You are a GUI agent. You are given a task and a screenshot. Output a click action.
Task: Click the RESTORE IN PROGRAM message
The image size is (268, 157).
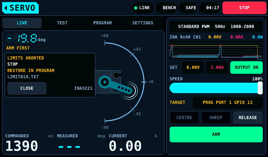(x=31, y=71)
